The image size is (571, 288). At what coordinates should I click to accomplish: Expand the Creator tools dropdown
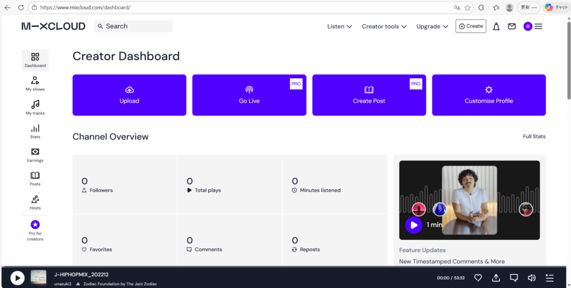tap(384, 26)
